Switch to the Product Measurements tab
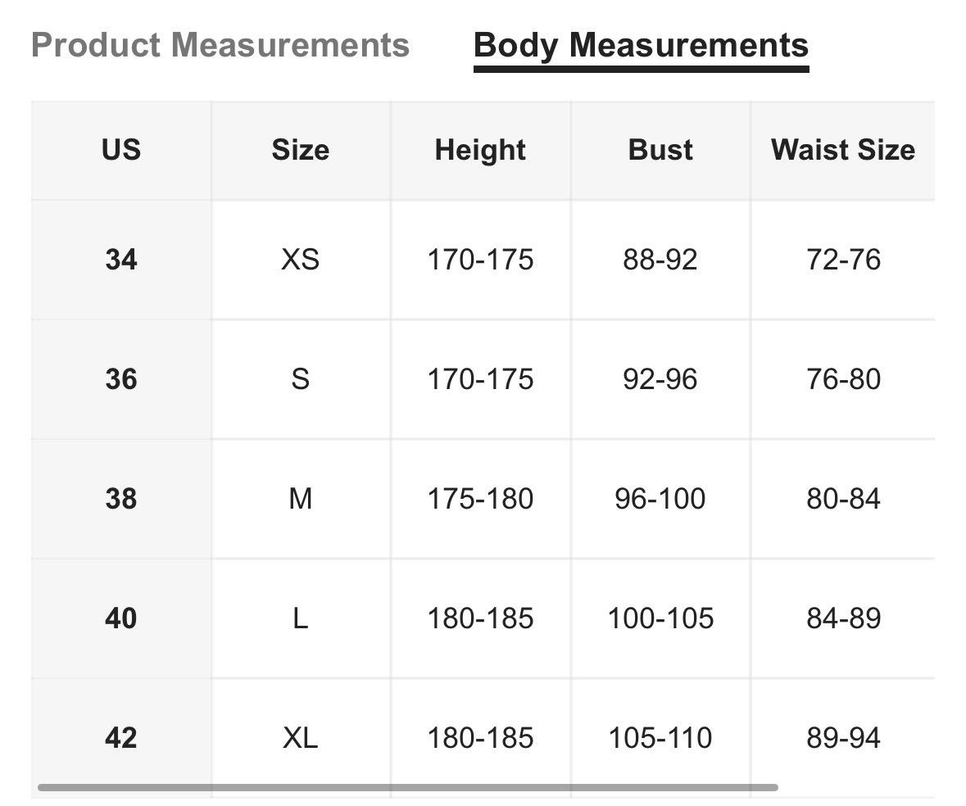966x806 pixels. (220, 45)
